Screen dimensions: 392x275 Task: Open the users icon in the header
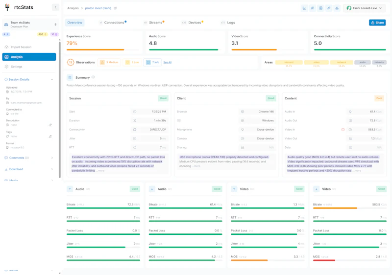coord(313,8)
